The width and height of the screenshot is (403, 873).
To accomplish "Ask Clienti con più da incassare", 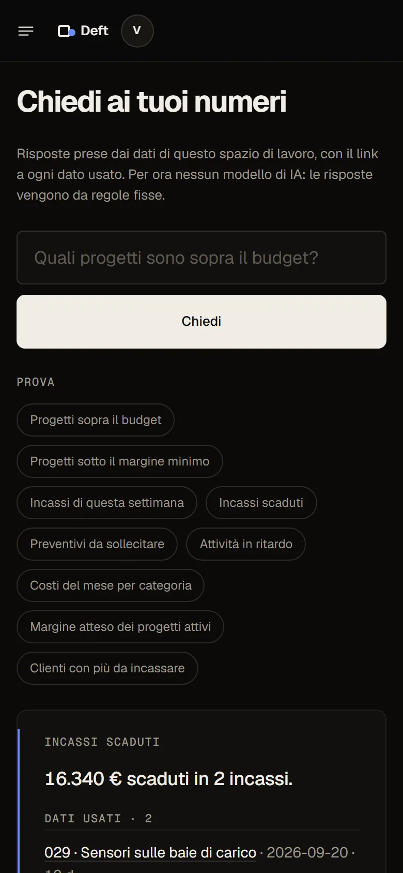I will tap(107, 668).
